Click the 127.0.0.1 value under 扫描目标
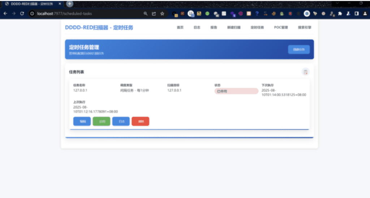Image resolution: width=370 pixels, height=198 pixels. click(175, 90)
